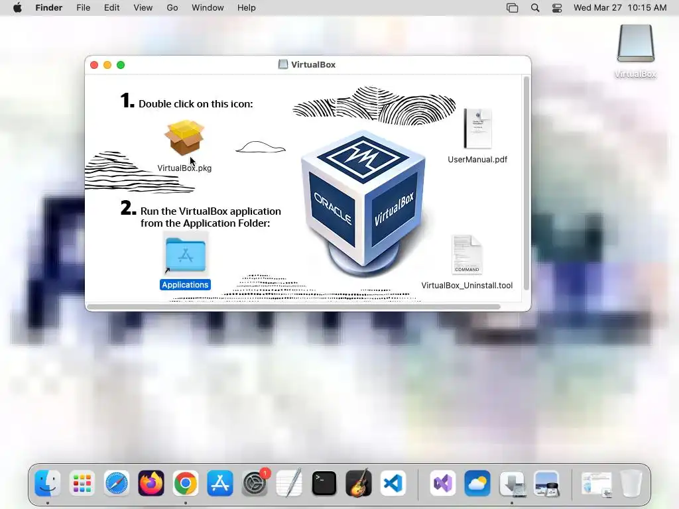Open Visual Studio Code from the Dock

393,483
